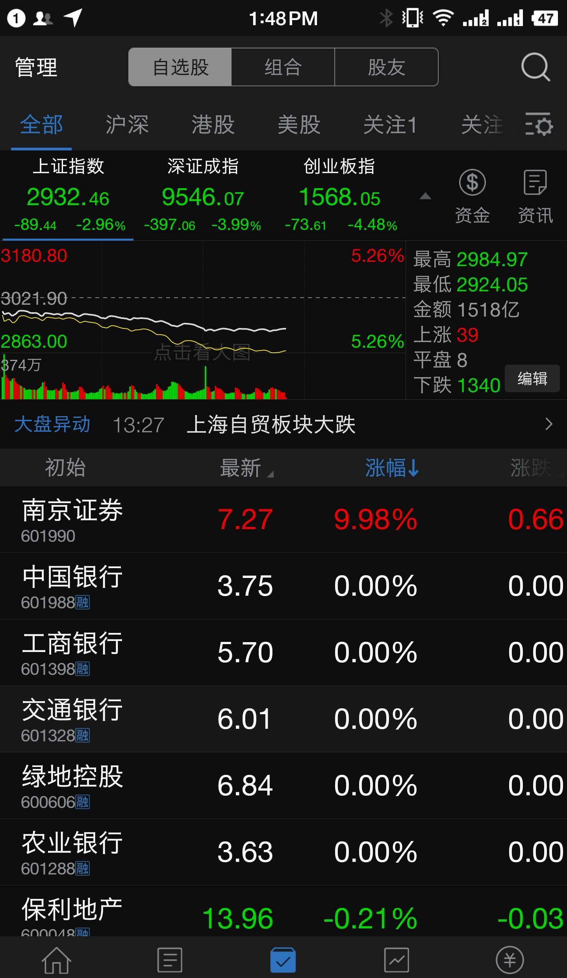Select the 上证指数 index card

point(68,196)
